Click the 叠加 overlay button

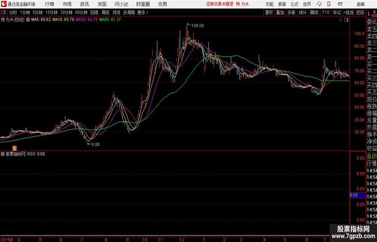click(x=280, y=12)
